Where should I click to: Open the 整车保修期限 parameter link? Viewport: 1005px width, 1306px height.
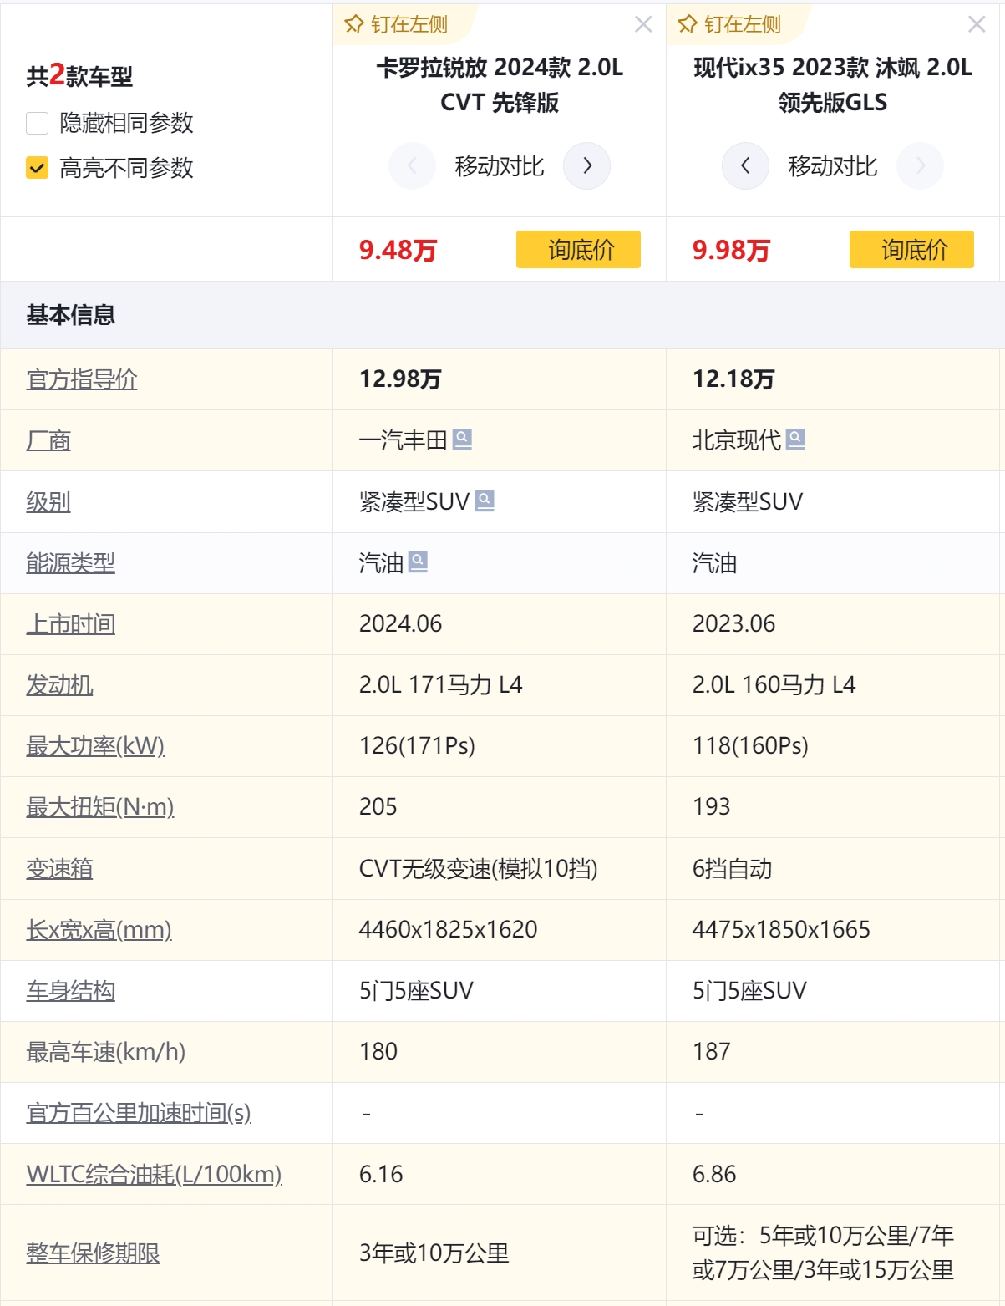(93, 1253)
